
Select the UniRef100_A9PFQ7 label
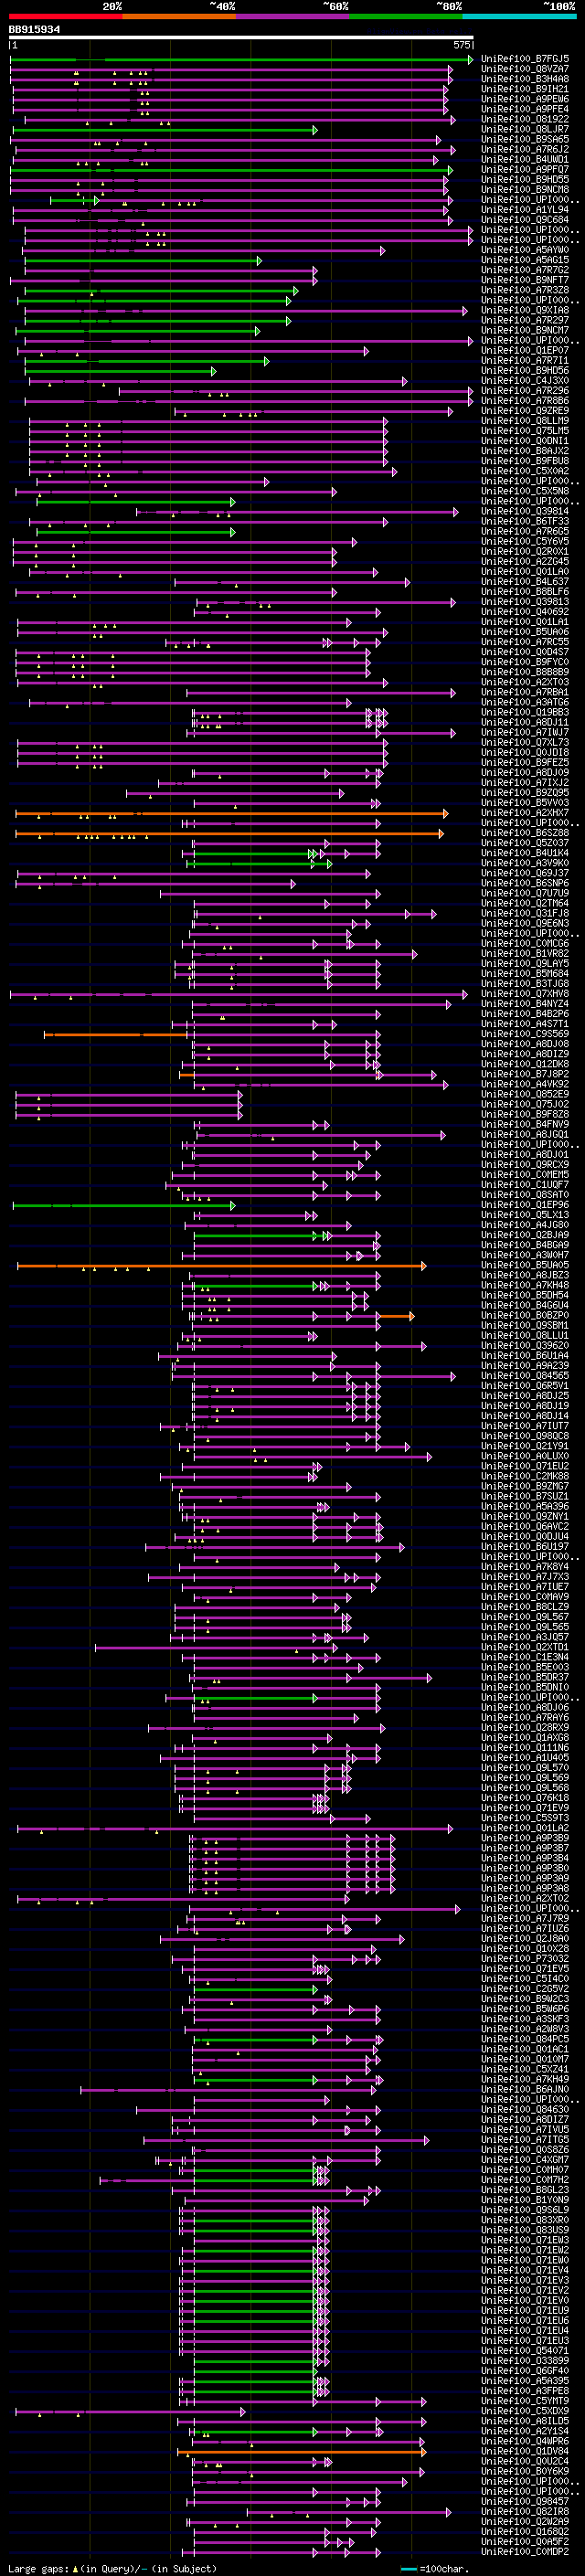pos(525,170)
